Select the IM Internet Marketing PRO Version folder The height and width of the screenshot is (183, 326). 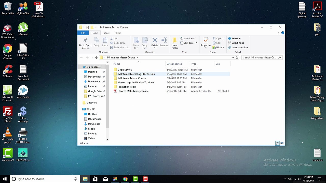pyautogui.click(x=136, y=74)
